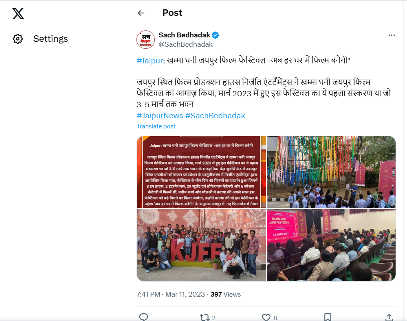Image resolution: width=407 pixels, height=321 pixels.
Task: Reply to the post via comment icon
Action: click(x=143, y=317)
